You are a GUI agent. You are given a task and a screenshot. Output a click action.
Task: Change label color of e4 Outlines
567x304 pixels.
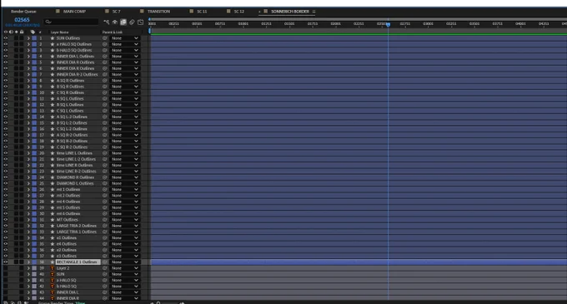tap(34, 244)
